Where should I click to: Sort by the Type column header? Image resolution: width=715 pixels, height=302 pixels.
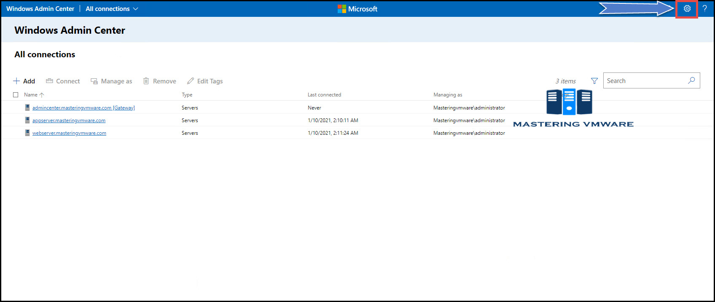[187, 95]
